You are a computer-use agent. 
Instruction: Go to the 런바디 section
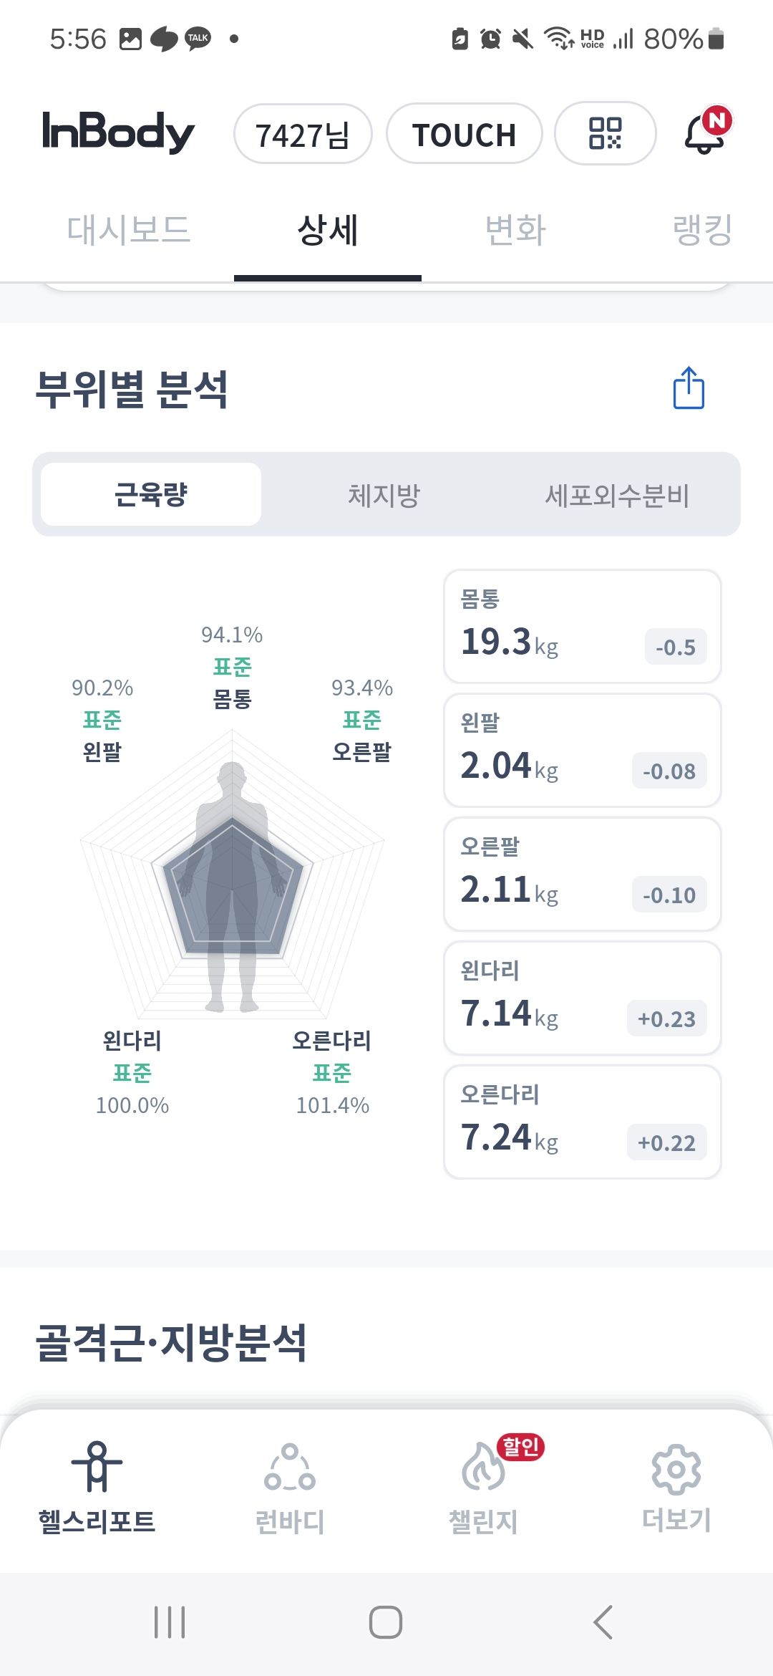[290, 1487]
